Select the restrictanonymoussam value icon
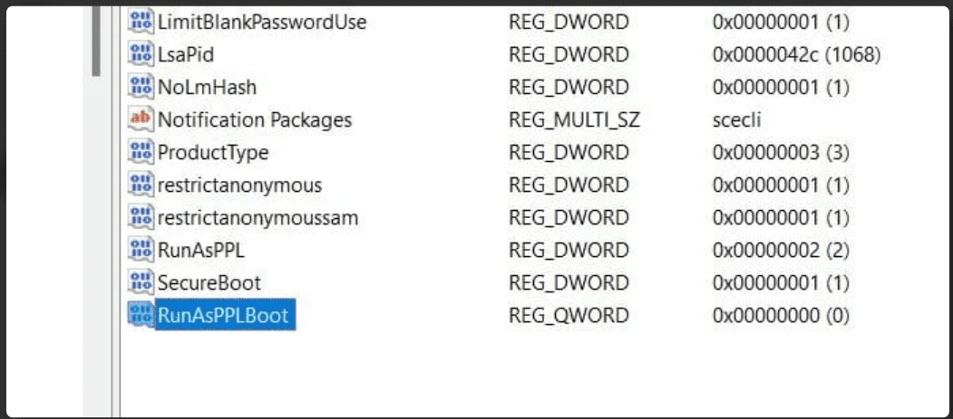Viewport: 953px width, 419px height. [141, 217]
